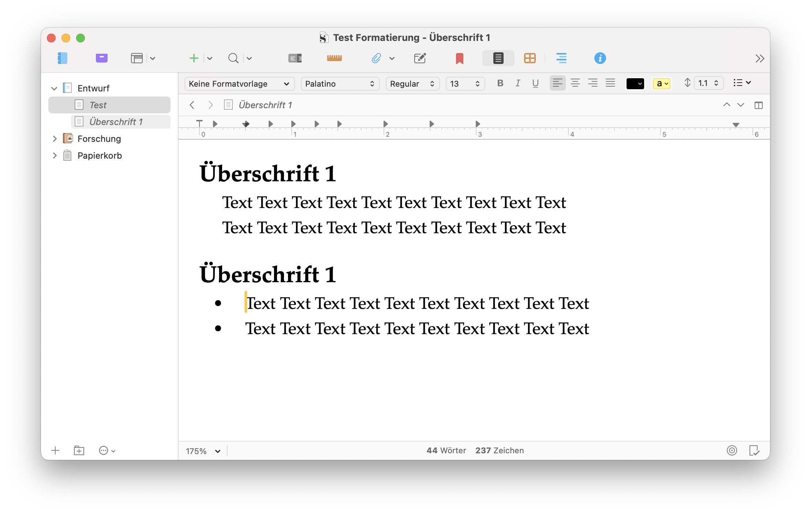Click the first Überschrift 1 heading
Viewport: 811px width, 514px height.
(268, 173)
